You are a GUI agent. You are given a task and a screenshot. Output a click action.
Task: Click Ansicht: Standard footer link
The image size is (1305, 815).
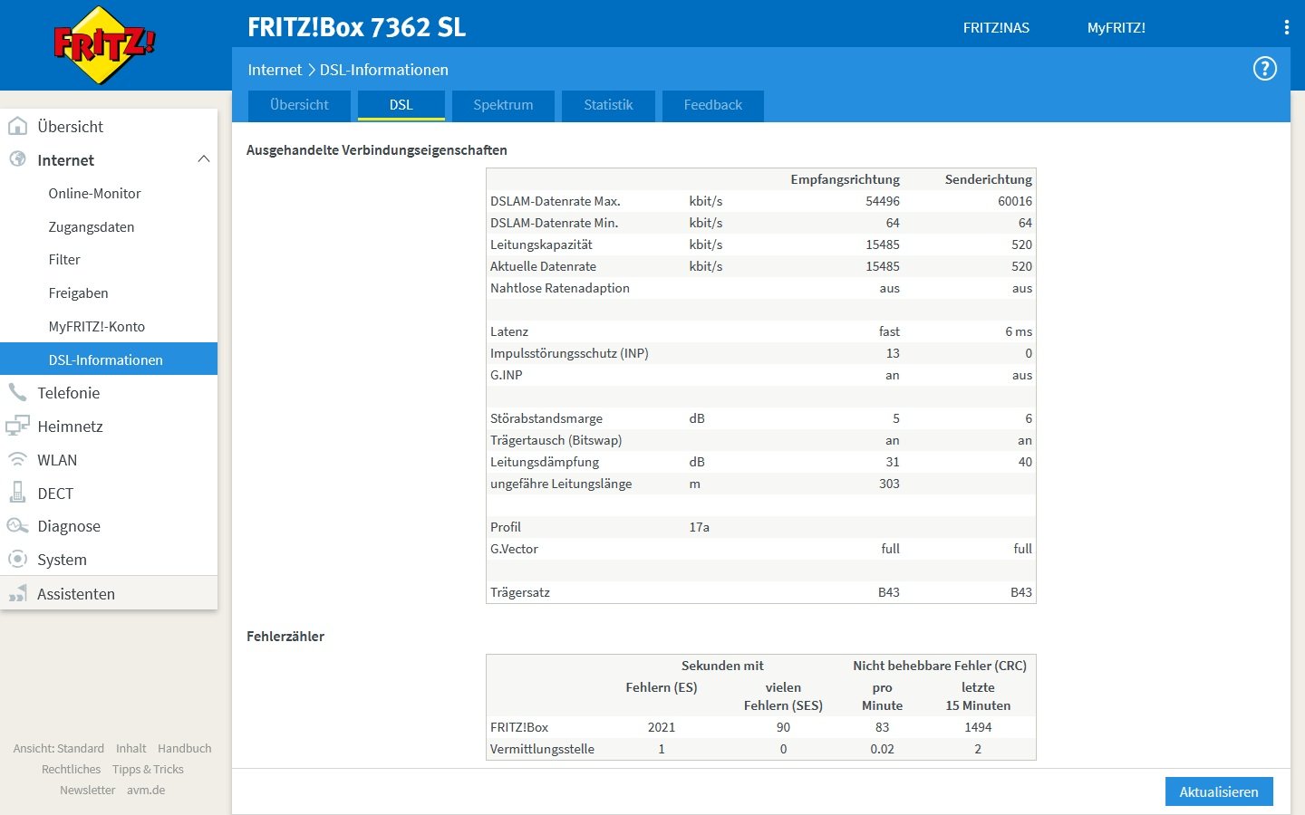[x=59, y=749]
